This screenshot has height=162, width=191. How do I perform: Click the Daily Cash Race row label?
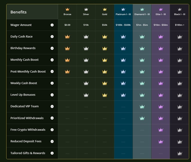tap(21, 37)
